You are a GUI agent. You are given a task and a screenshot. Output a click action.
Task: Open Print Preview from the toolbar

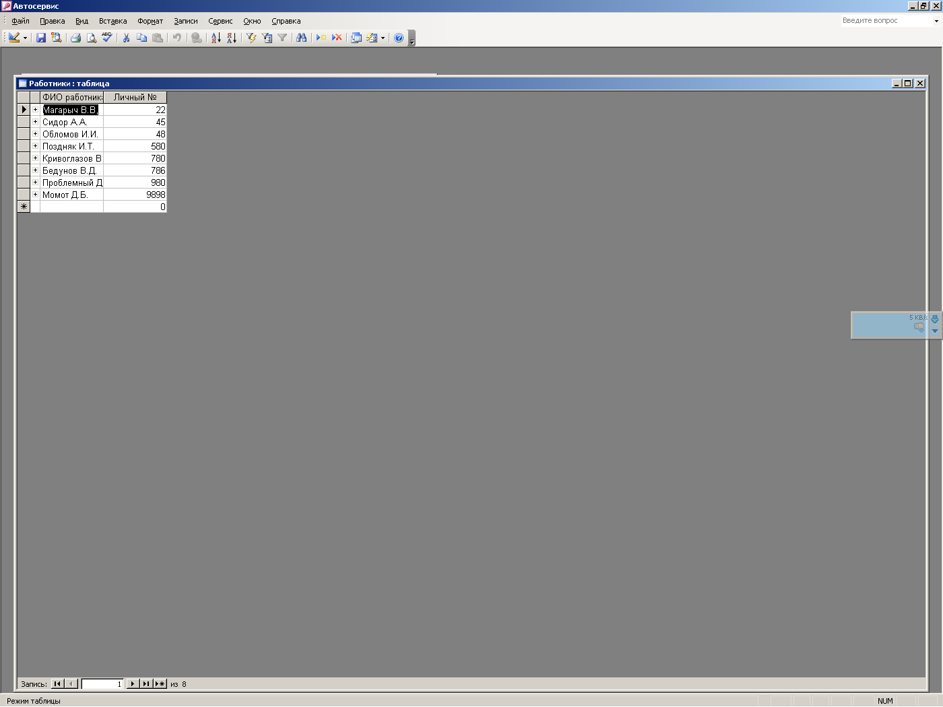point(92,38)
